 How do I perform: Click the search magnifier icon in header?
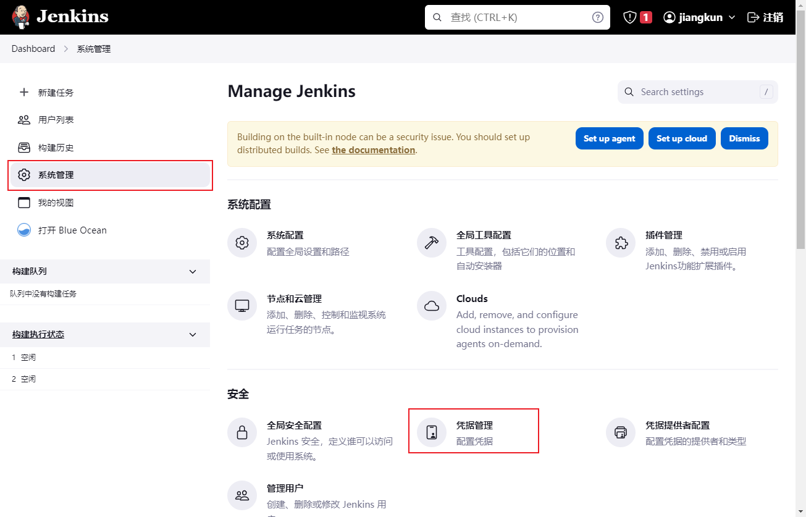[437, 17]
